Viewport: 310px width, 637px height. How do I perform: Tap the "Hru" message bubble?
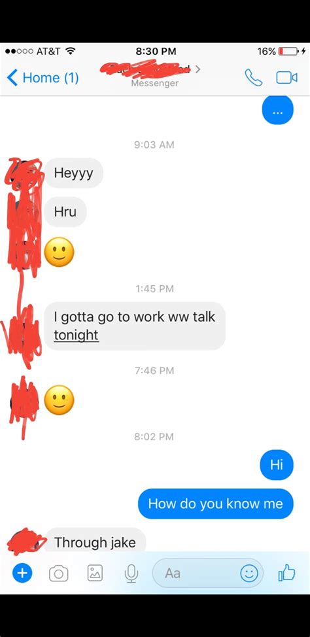[x=65, y=212]
